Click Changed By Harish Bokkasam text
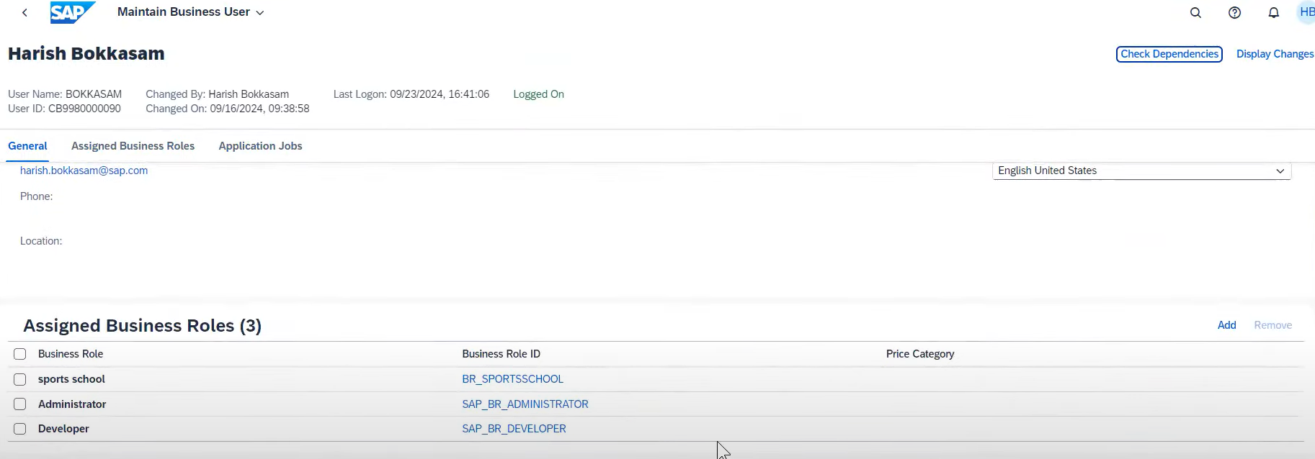The width and height of the screenshot is (1315, 459). pos(218,94)
